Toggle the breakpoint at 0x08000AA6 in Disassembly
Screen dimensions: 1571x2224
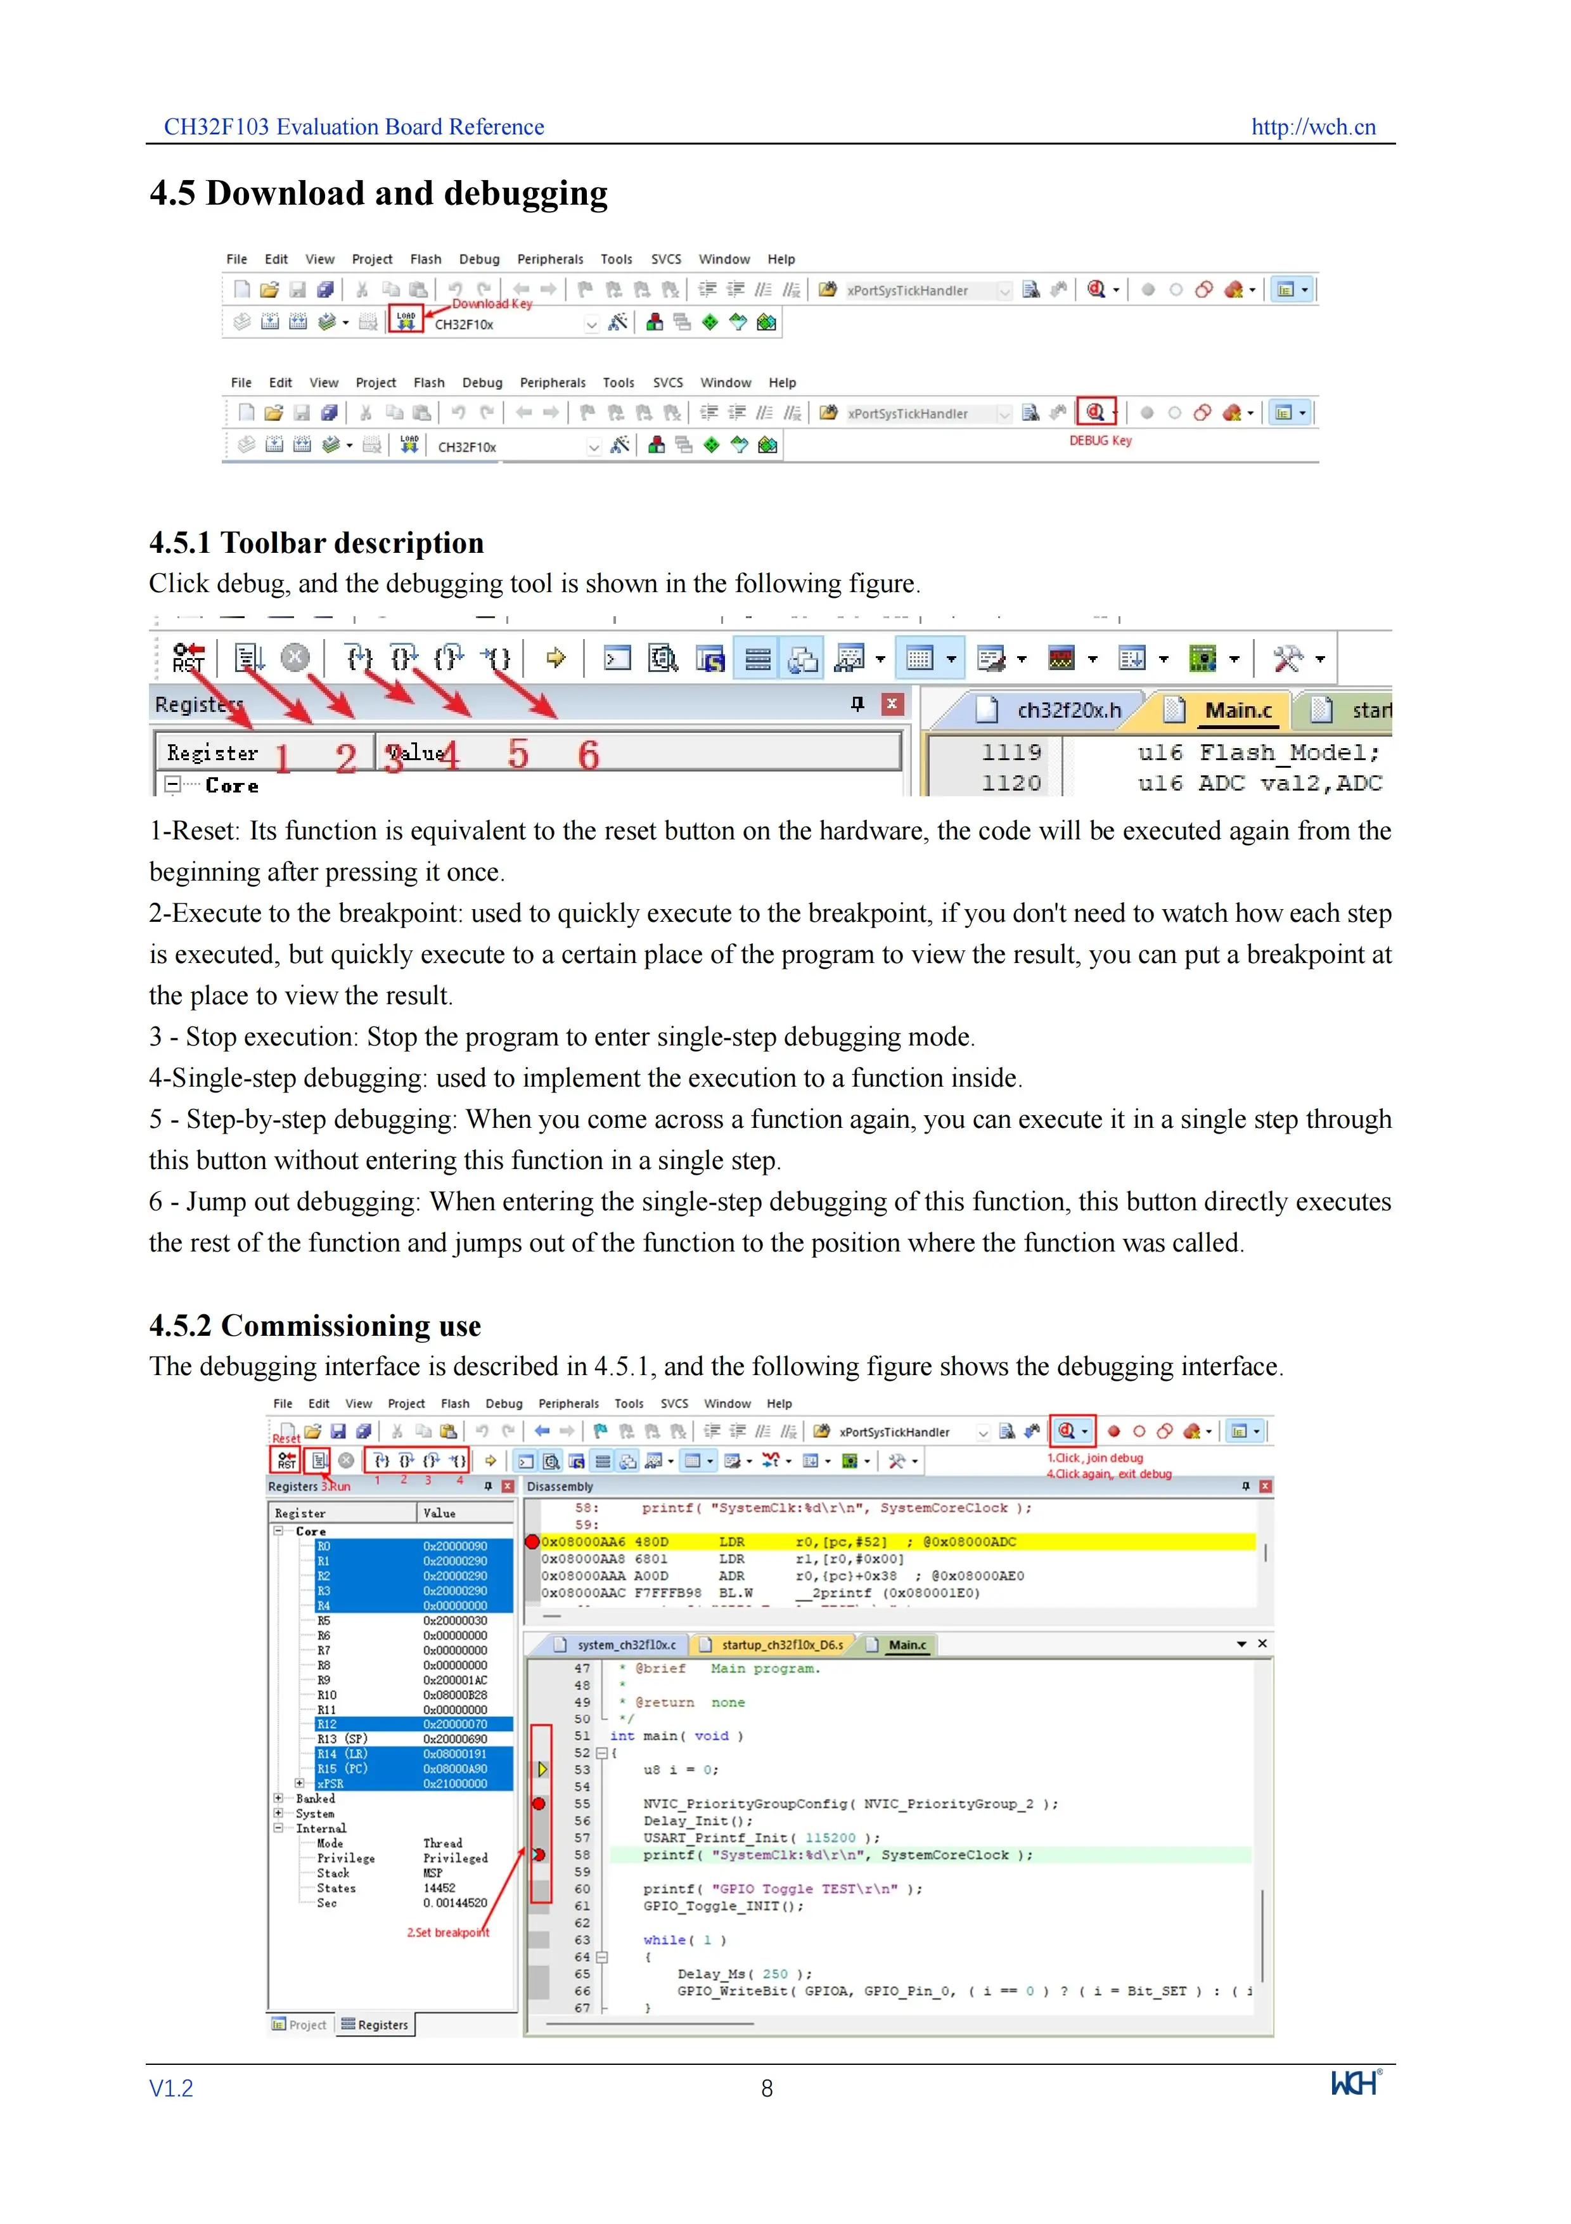click(532, 1541)
